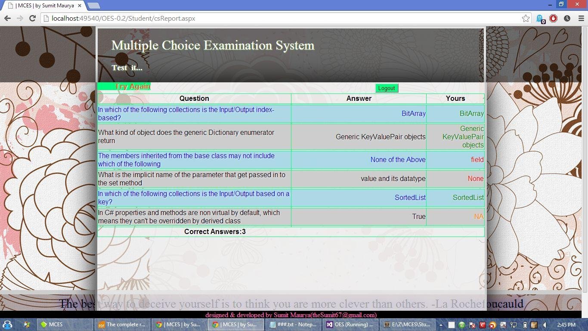Viewport: 588px width, 331px height.
Task: Open the Visual Studio OES (Running) taskbar icon
Action: [350, 325]
